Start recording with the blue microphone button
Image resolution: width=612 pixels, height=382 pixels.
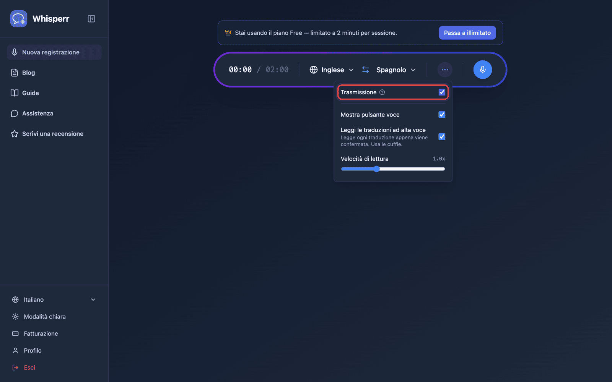483,70
